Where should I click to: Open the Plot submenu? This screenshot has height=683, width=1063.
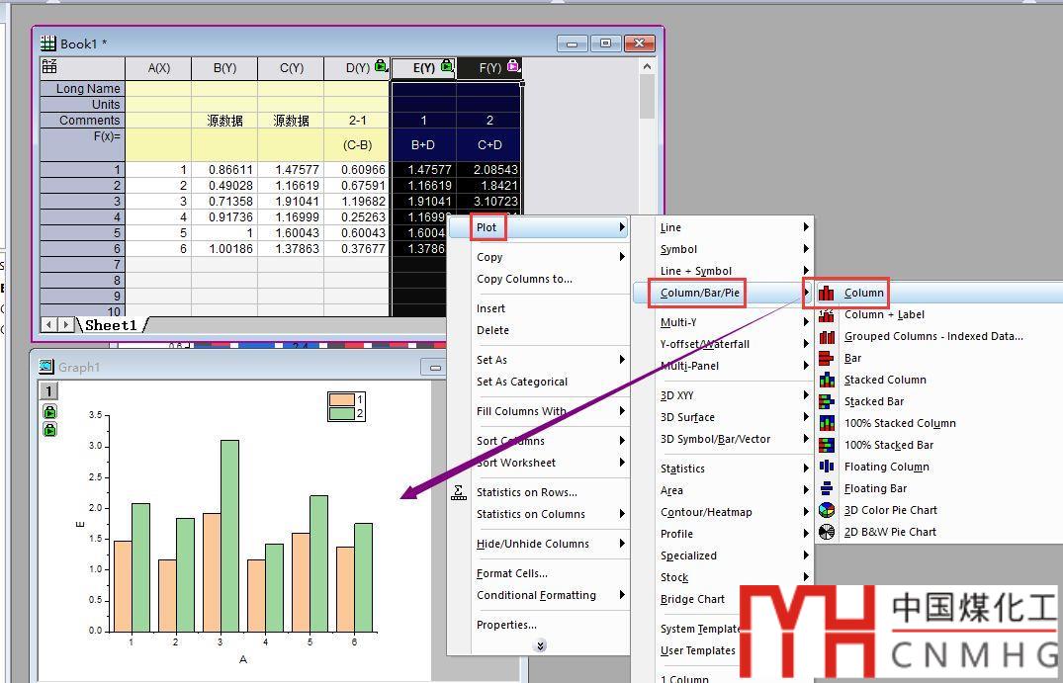pyautogui.click(x=539, y=227)
